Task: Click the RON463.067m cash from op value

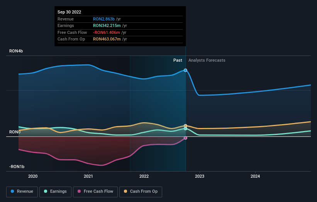Action: [107, 39]
